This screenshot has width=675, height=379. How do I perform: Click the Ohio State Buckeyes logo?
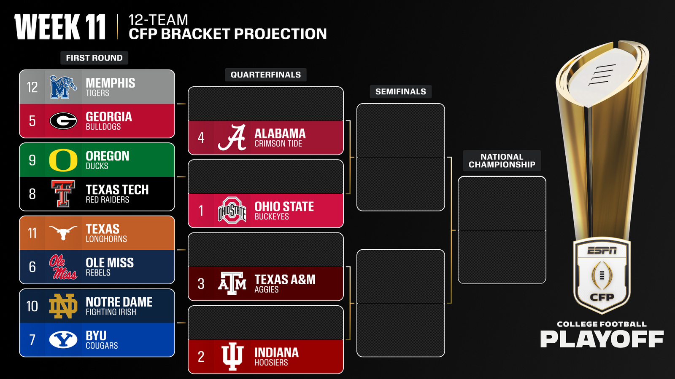click(x=232, y=210)
